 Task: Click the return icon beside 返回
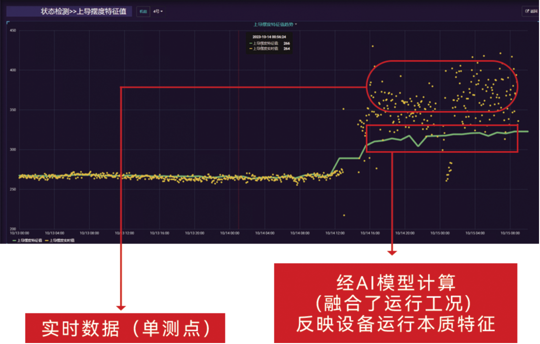[x=527, y=11]
